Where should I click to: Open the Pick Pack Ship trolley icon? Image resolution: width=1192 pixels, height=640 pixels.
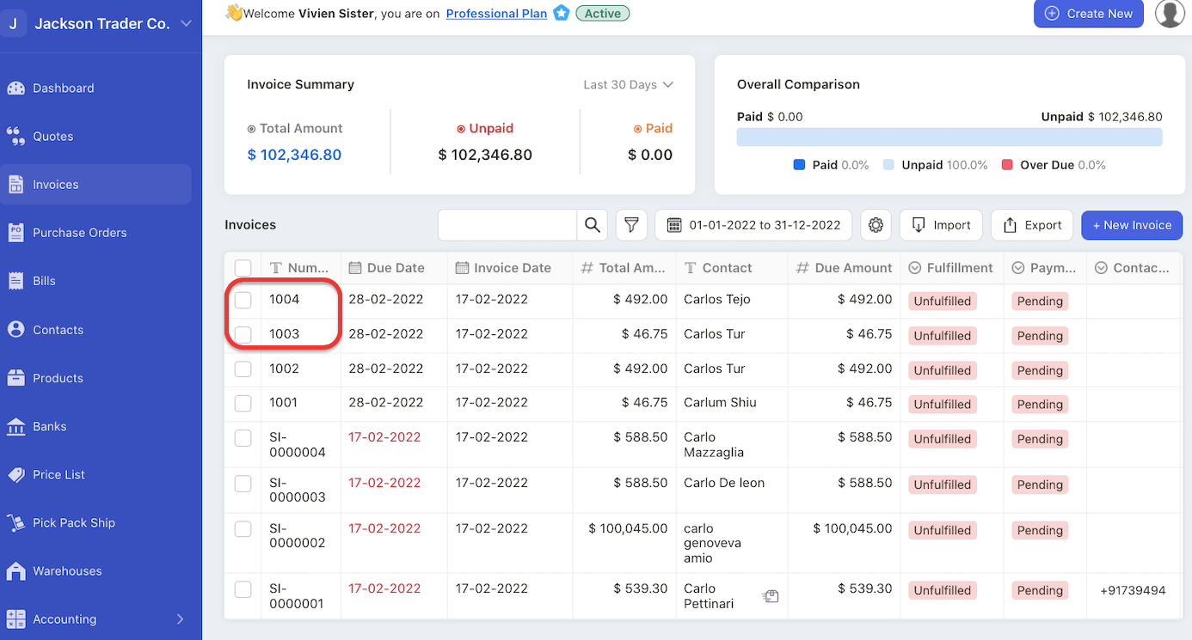click(15, 522)
